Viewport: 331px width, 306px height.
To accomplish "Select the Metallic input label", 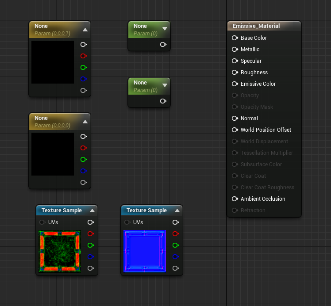I will tap(250, 50).
